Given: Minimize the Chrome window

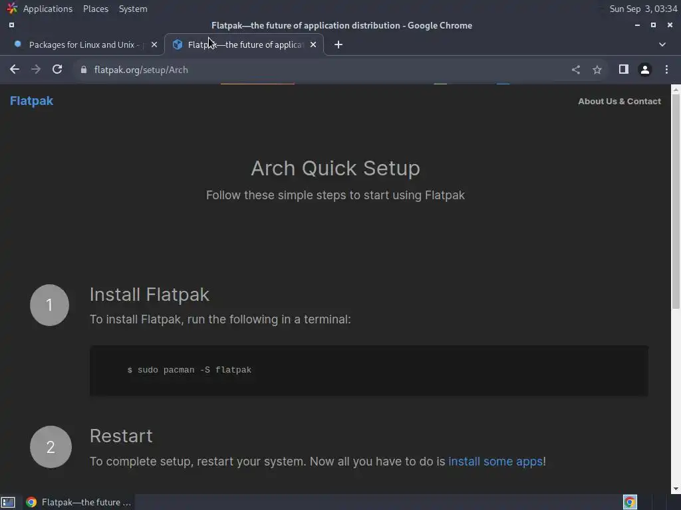Looking at the screenshot, I should (x=637, y=25).
